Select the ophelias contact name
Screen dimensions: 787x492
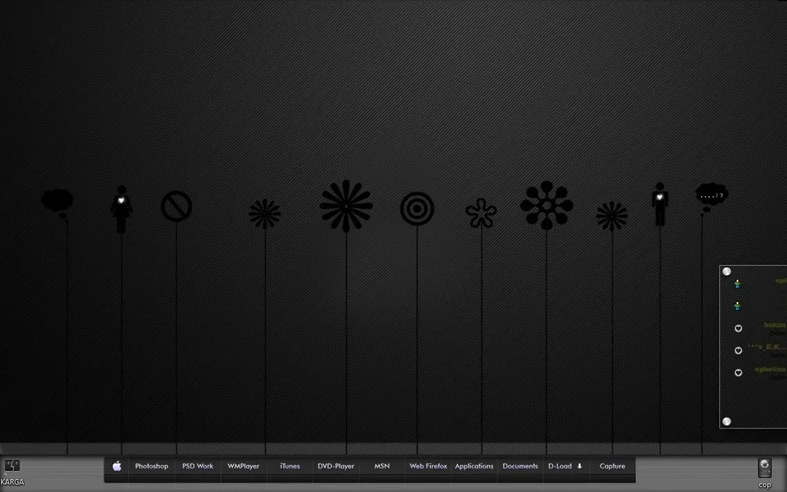(x=770, y=369)
